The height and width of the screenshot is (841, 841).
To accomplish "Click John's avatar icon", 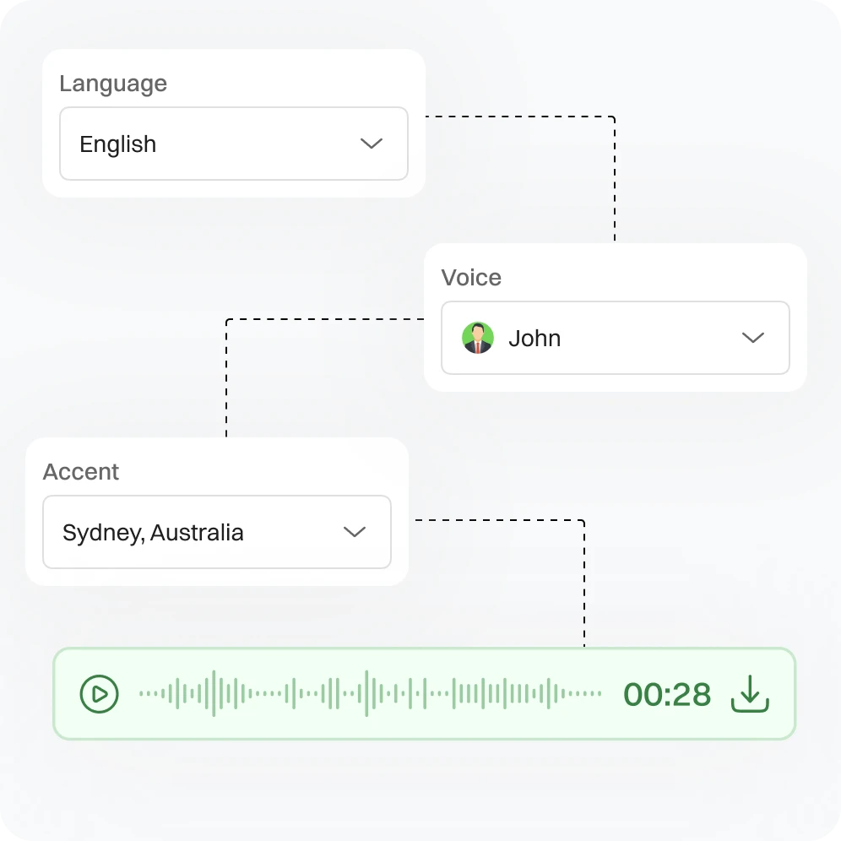I will [x=478, y=339].
